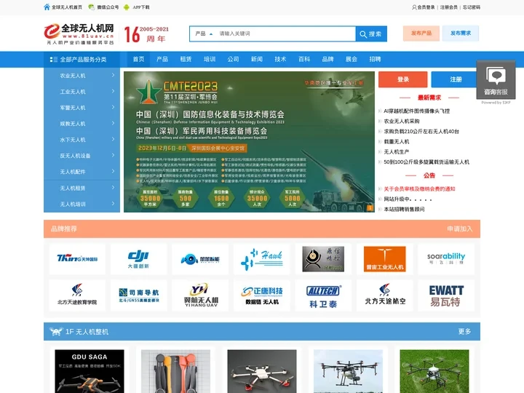Viewport: 524px width, 393px height.
Task: Click the member login person icon
Action: click(x=414, y=7)
